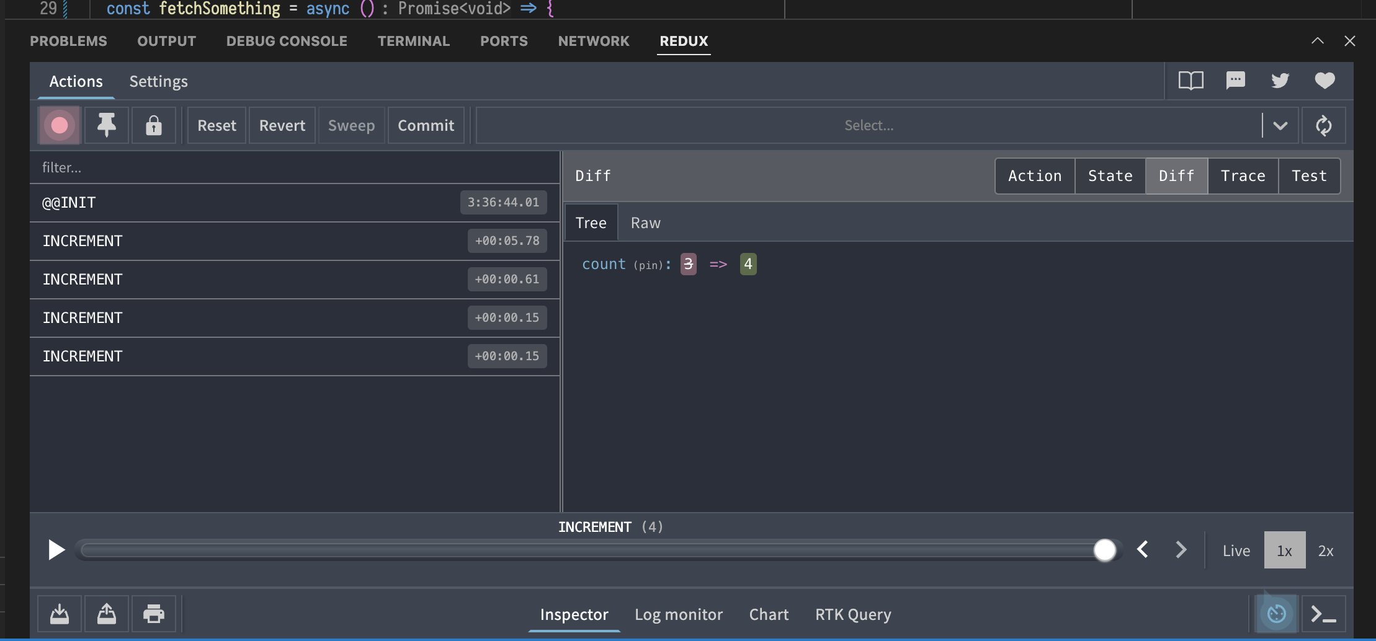Click the record/pause recording button

60,125
